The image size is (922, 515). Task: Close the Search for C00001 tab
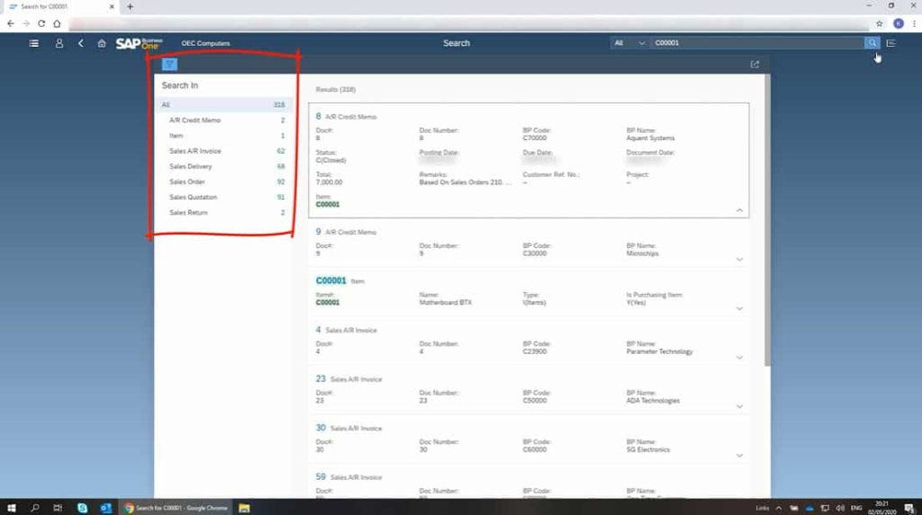[x=112, y=6]
